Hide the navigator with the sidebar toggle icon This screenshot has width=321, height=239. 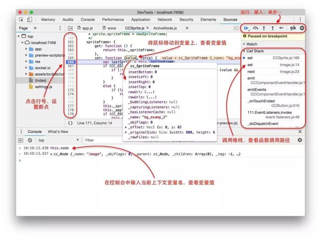click(x=70, y=28)
